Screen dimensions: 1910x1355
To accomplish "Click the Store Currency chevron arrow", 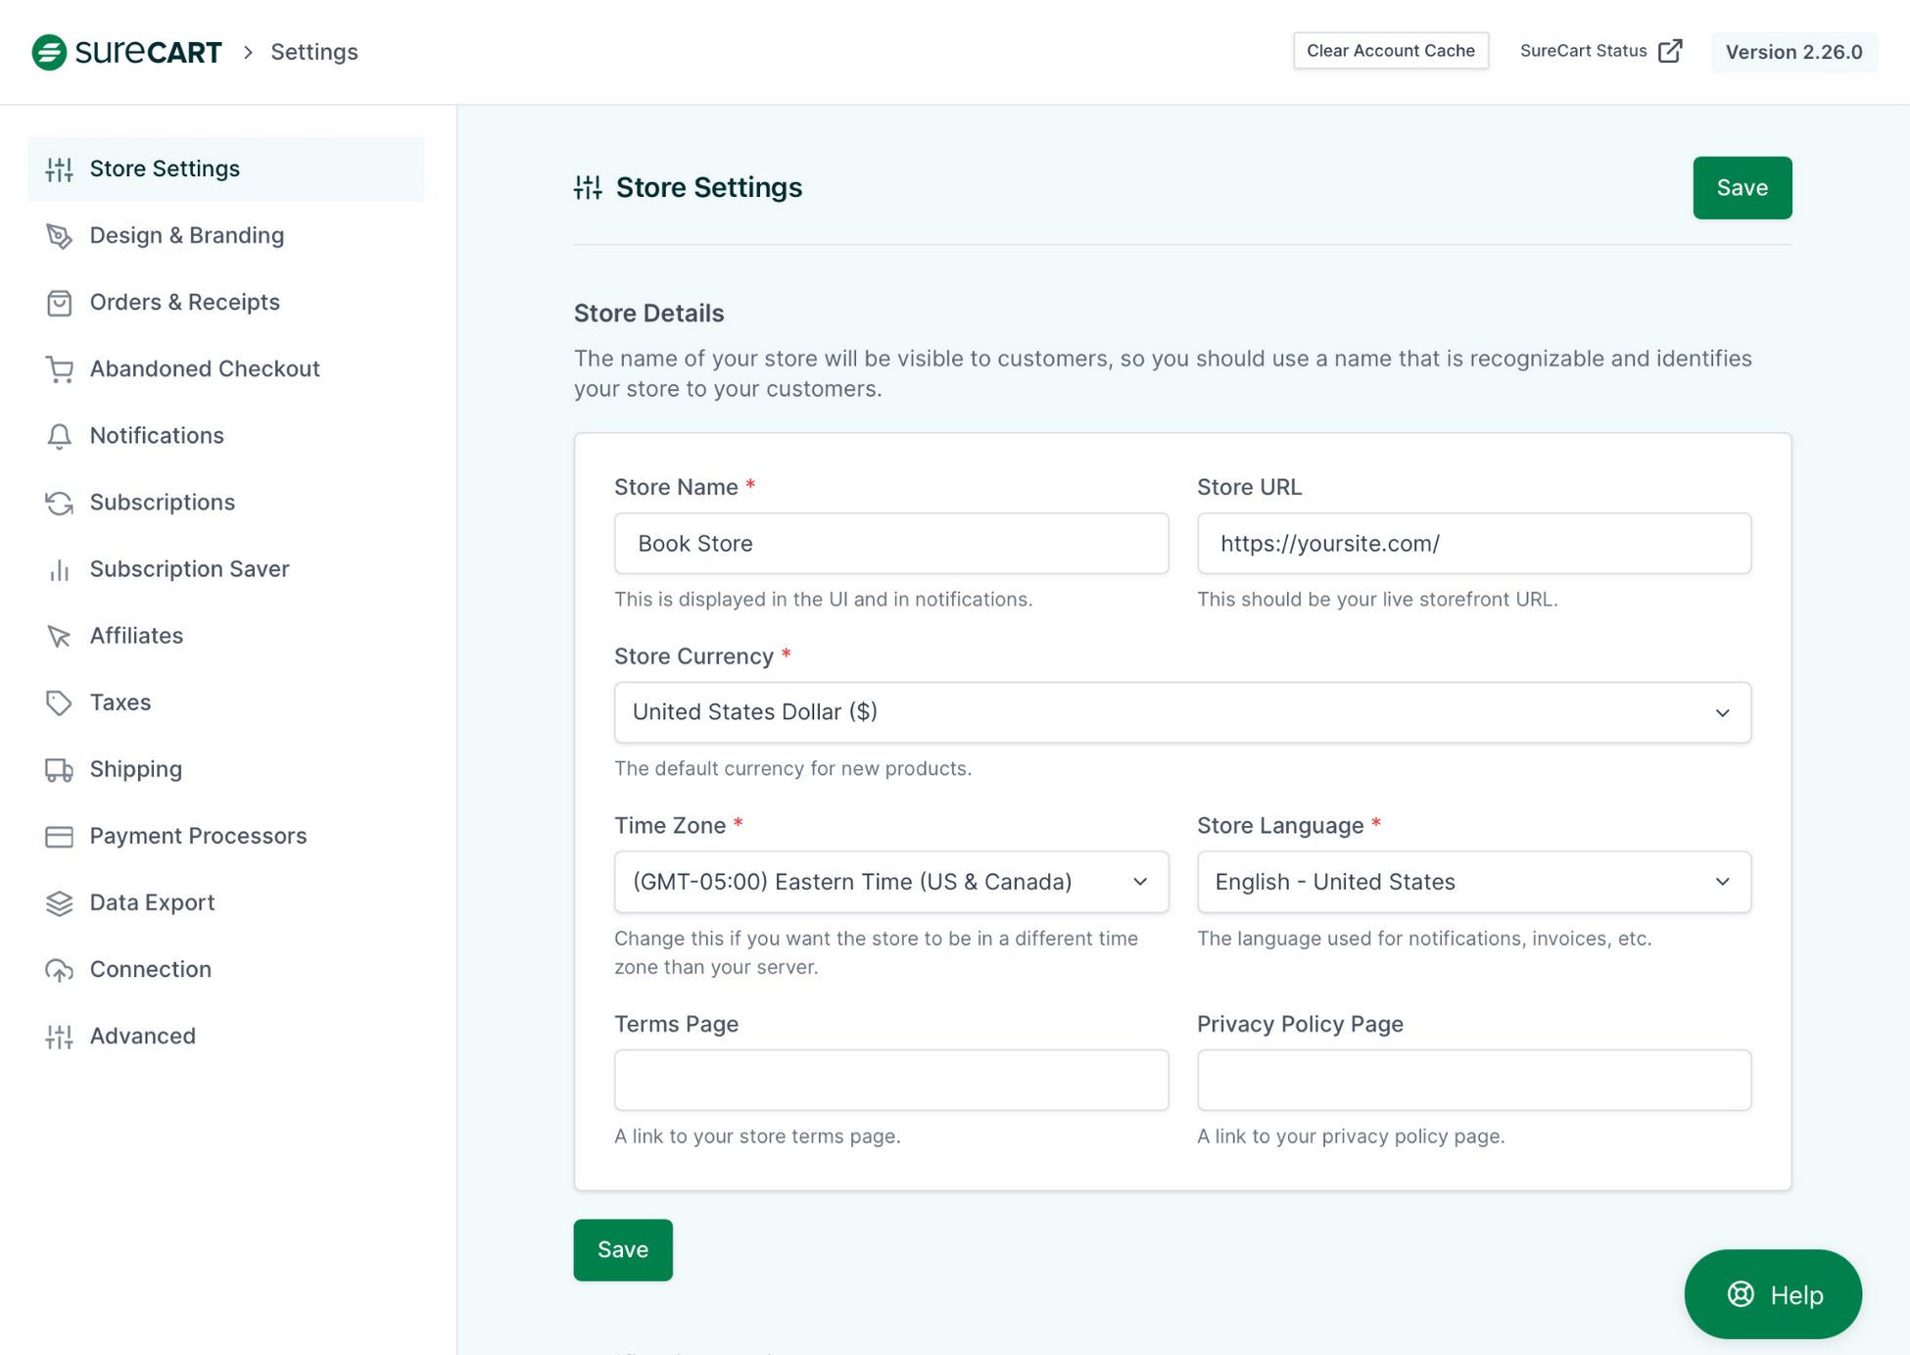I will [x=1722, y=713].
